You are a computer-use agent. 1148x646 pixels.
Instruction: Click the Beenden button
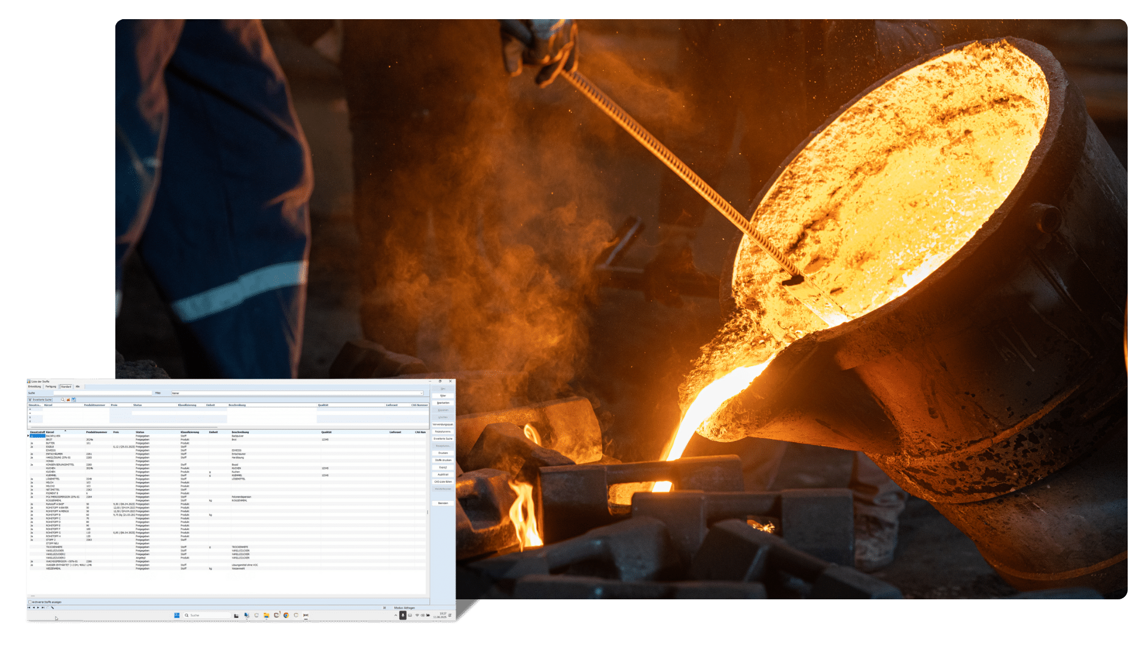tap(443, 503)
